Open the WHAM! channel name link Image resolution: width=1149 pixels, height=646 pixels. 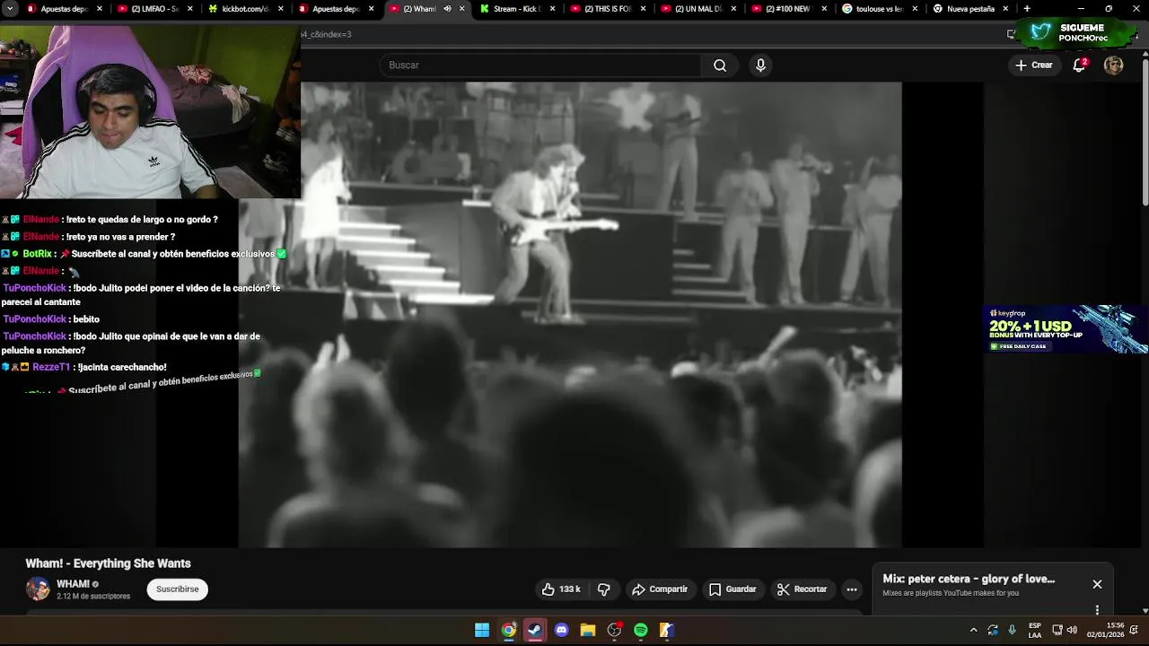[x=73, y=584]
